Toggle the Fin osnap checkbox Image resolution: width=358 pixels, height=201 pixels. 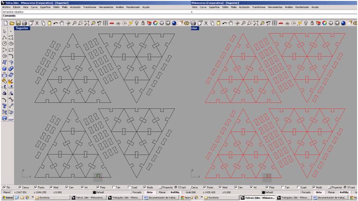(4, 187)
